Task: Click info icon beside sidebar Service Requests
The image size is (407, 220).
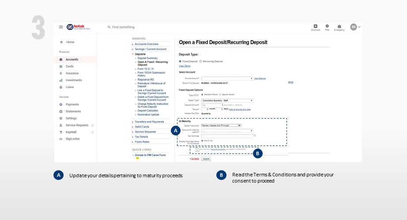Action: pyautogui.click(x=92, y=125)
